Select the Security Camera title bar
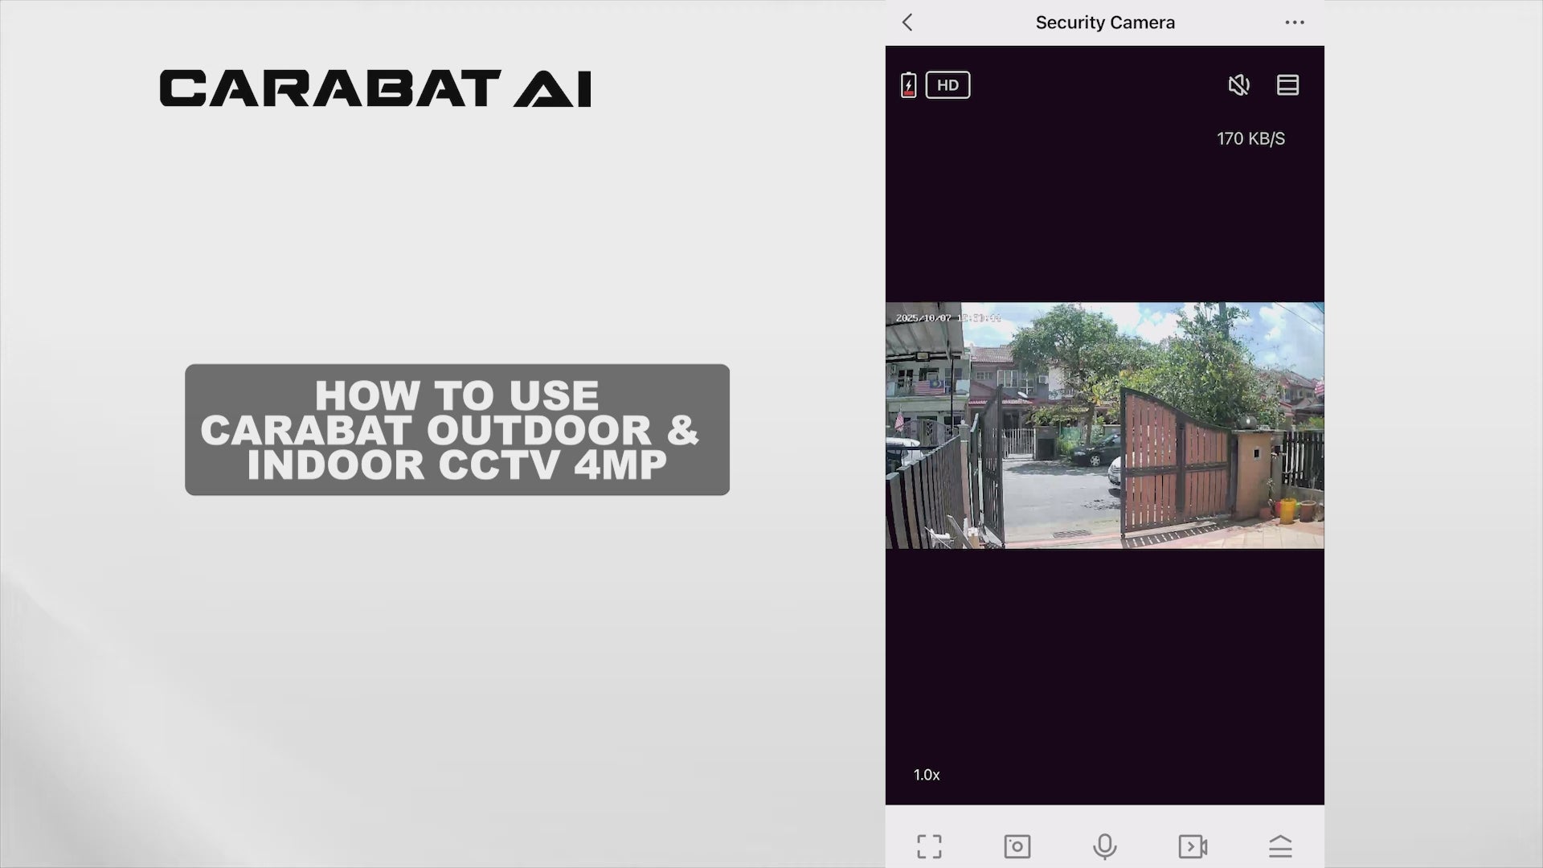 click(x=1105, y=23)
